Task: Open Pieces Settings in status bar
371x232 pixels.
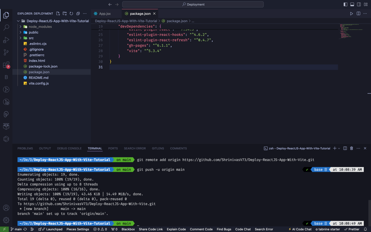Action: 77,229
